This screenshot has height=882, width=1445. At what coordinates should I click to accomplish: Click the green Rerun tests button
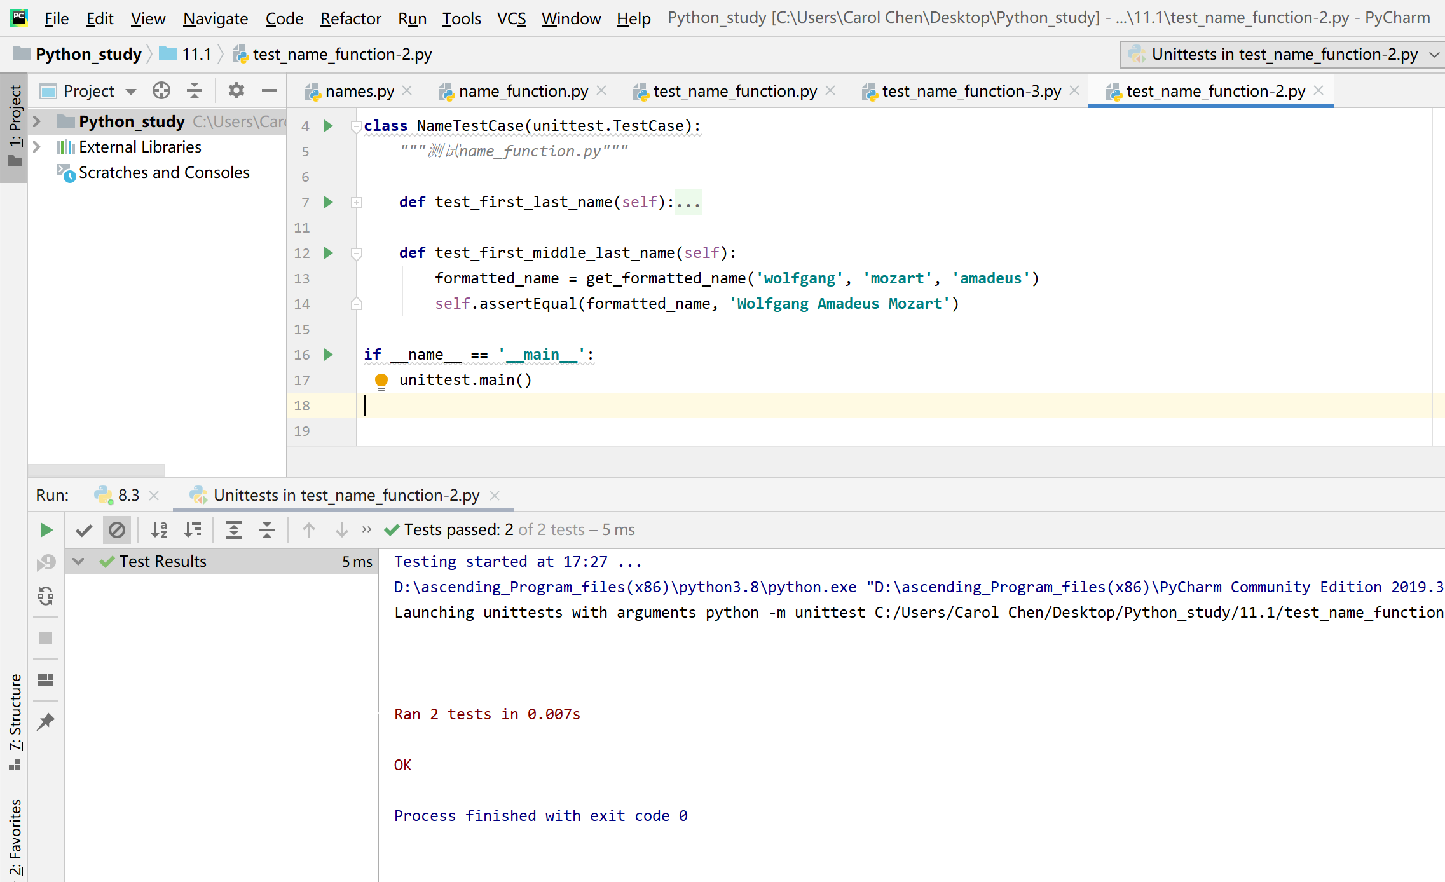46,530
